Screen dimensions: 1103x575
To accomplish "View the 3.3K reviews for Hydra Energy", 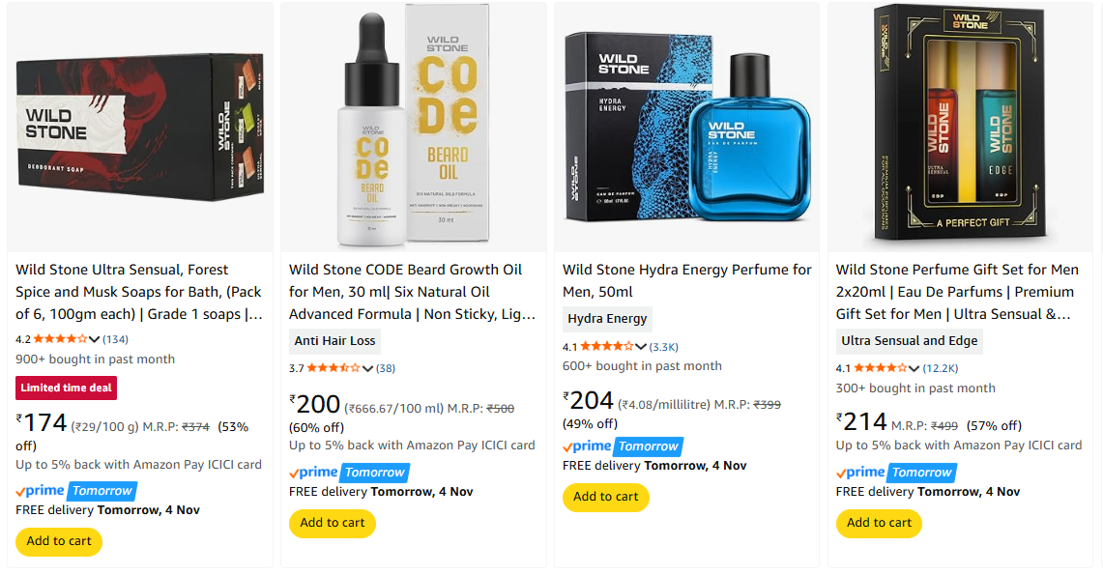I will 664,346.
